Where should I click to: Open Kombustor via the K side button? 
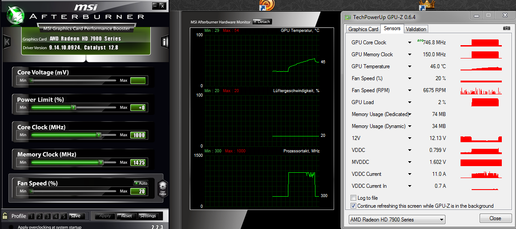pos(7,42)
